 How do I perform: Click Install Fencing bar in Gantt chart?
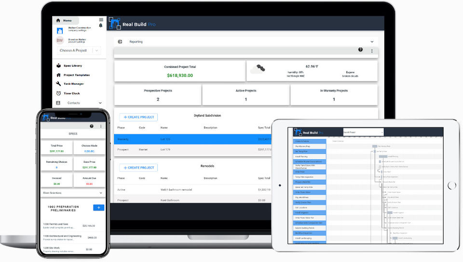coord(383,157)
